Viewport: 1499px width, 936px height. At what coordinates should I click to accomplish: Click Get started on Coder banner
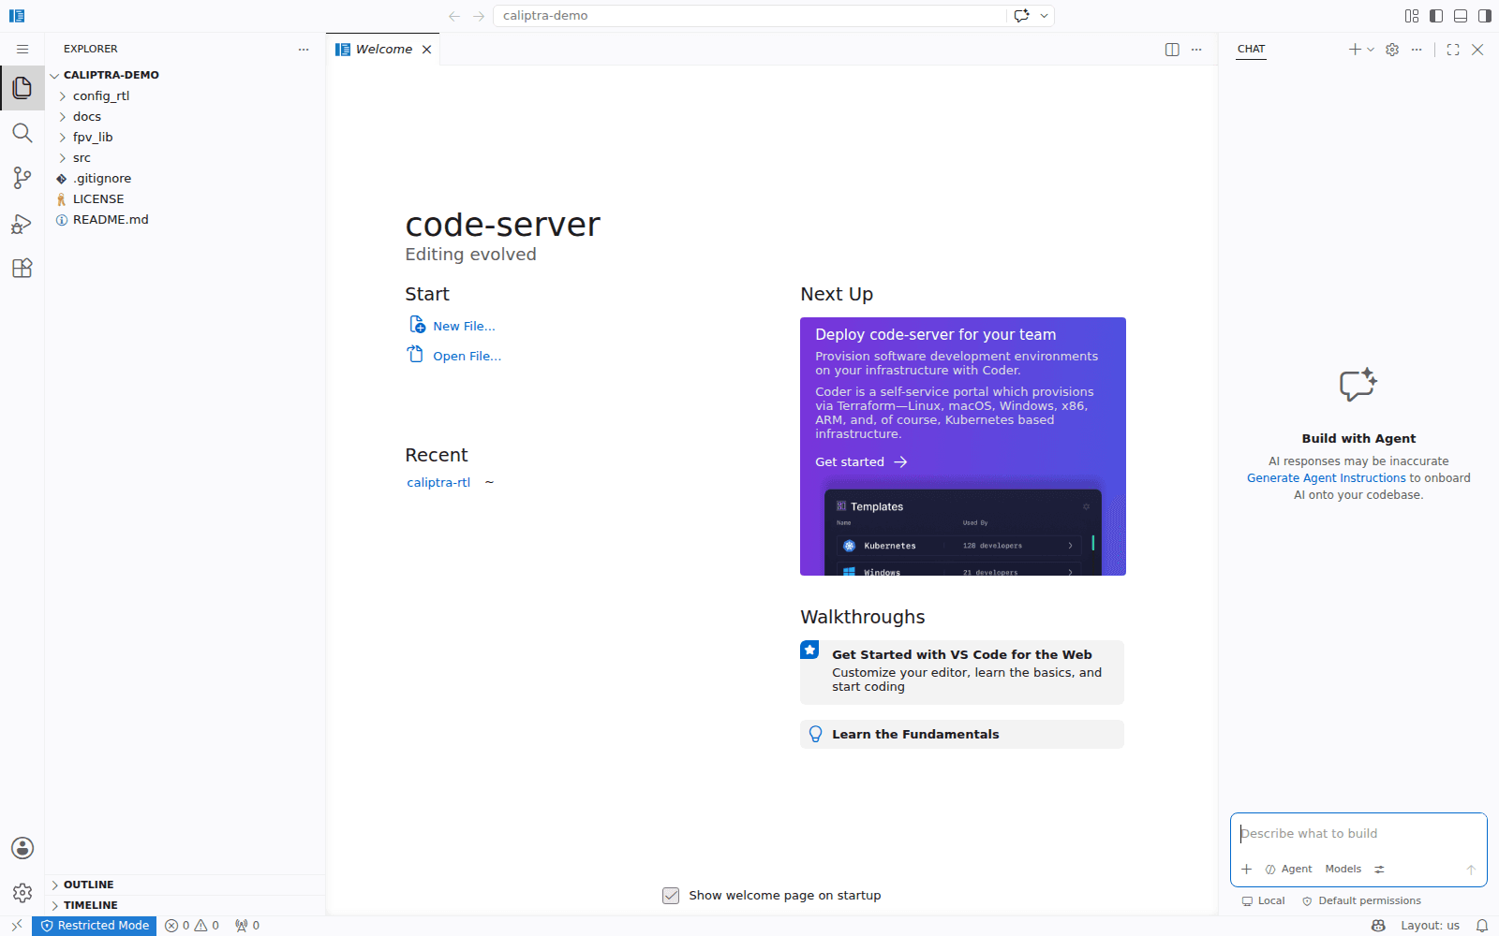tap(860, 461)
